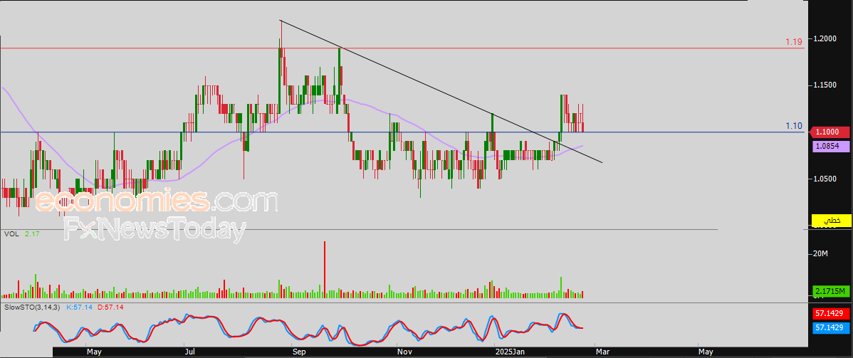The height and width of the screenshot is (358, 853).
Task: Click the May label on the left of time axis
Action: click(x=94, y=352)
